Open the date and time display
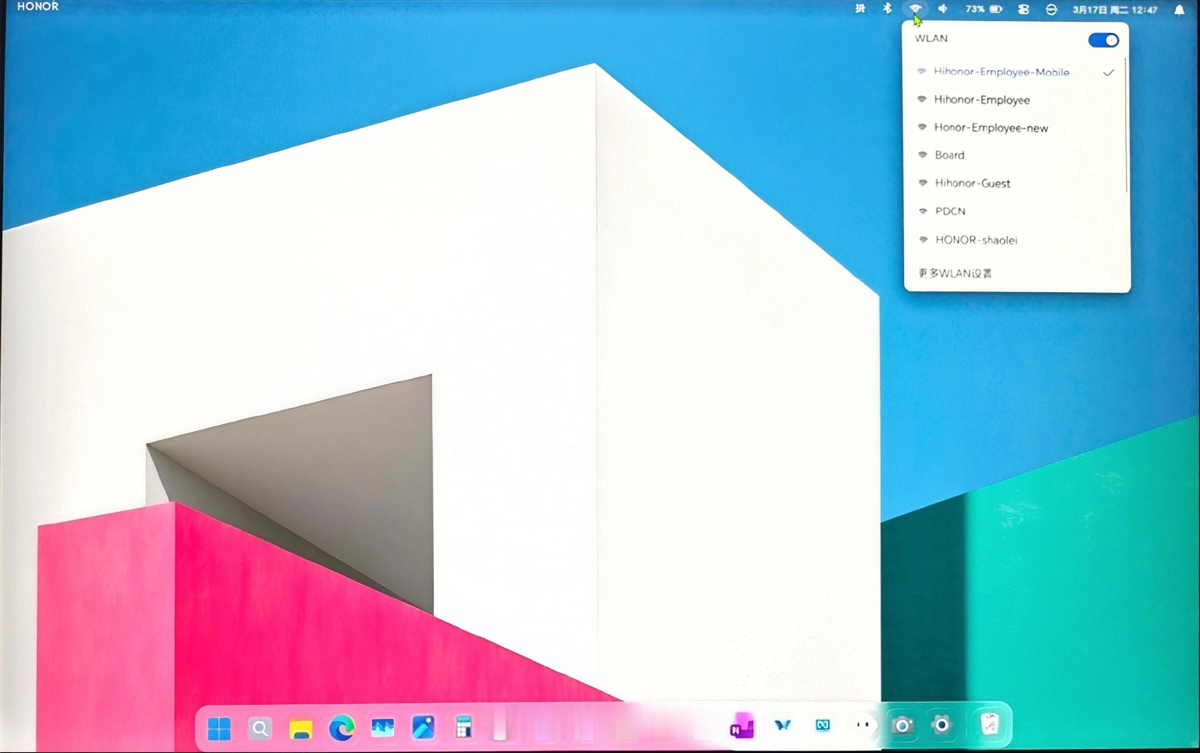Image resolution: width=1200 pixels, height=753 pixels. (1115, 9)
